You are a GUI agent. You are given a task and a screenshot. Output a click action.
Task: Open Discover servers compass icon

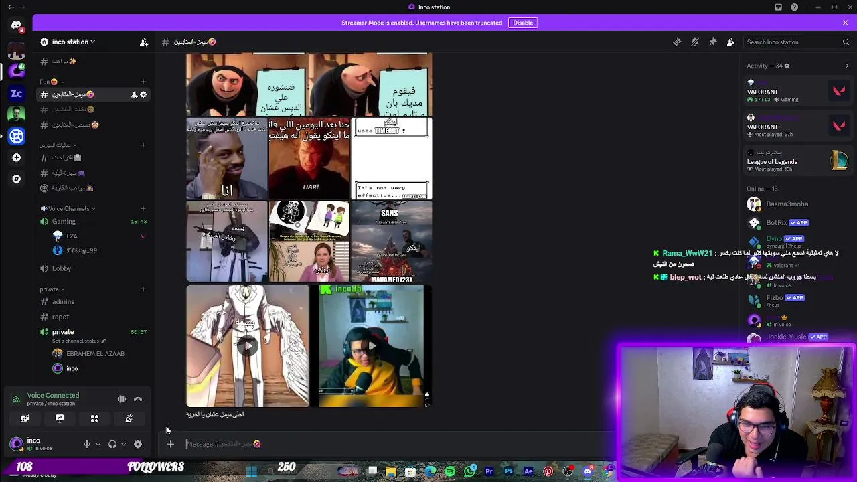[17, 179]
